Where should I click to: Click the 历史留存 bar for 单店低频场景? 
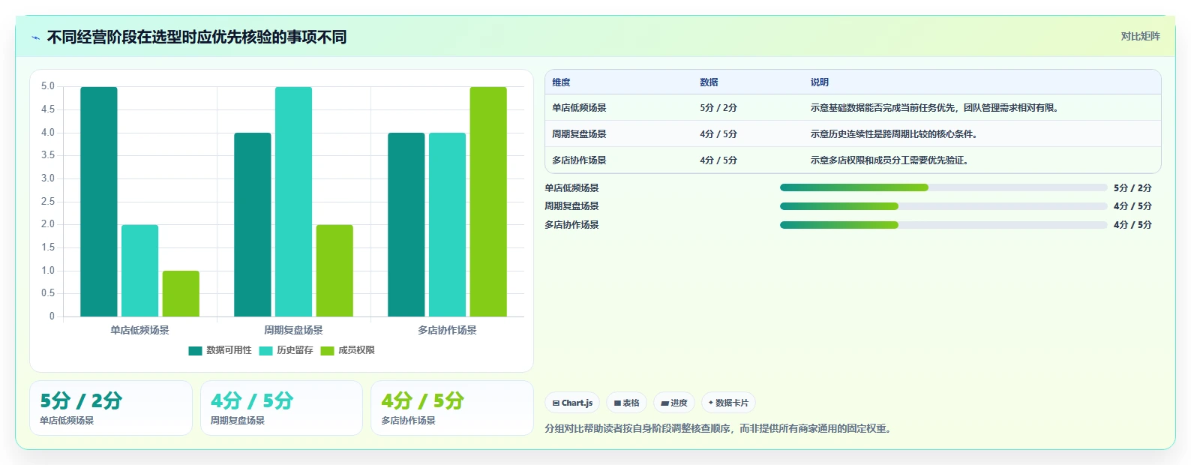tap(139, 271)
